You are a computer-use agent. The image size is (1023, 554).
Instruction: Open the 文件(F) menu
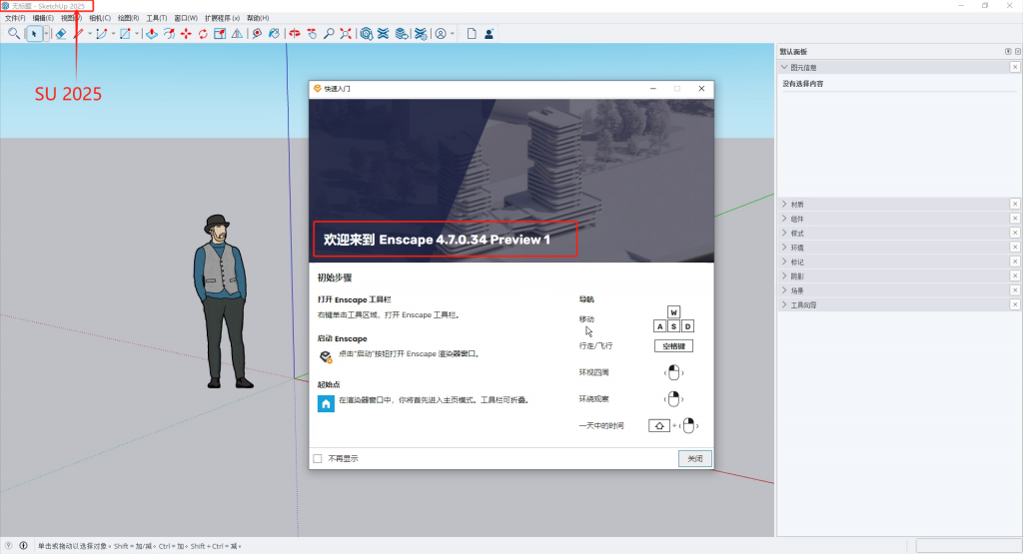14,18
